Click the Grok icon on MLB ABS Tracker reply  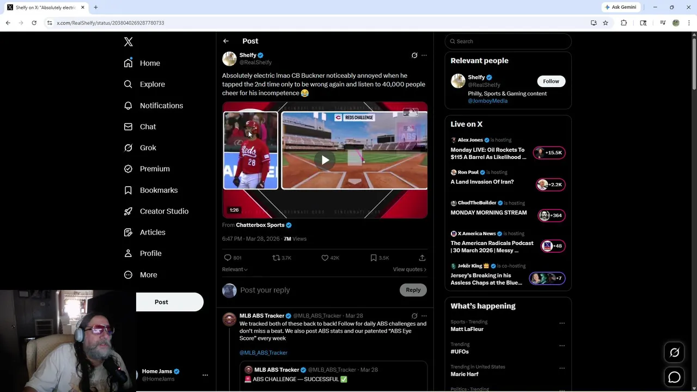(414, 316)
